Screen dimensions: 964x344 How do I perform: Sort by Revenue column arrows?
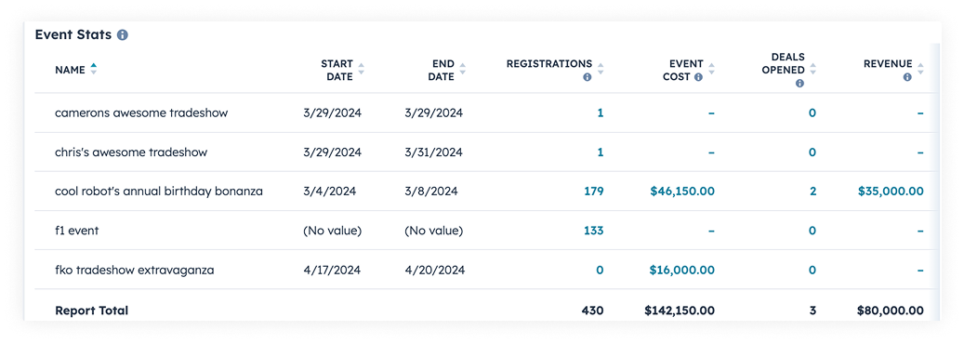(920, 69)
